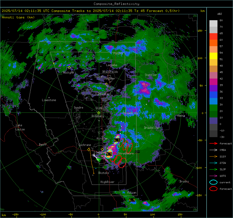
Task: Click the storm top label 6.9 near Vulcan
Action: [132, 200]
